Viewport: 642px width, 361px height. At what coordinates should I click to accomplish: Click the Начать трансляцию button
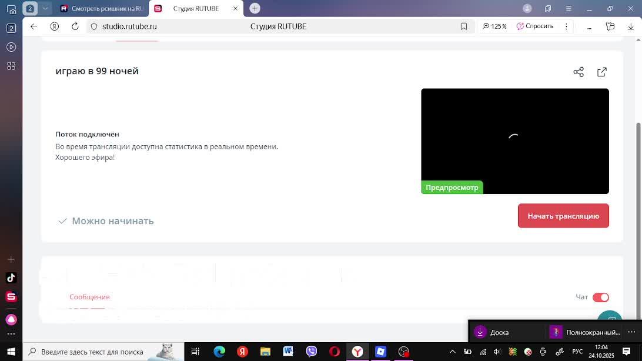pos(563,216)
